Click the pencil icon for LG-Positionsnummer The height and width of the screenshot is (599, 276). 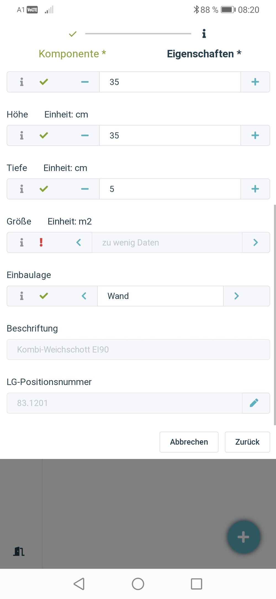tap(254, 403)
